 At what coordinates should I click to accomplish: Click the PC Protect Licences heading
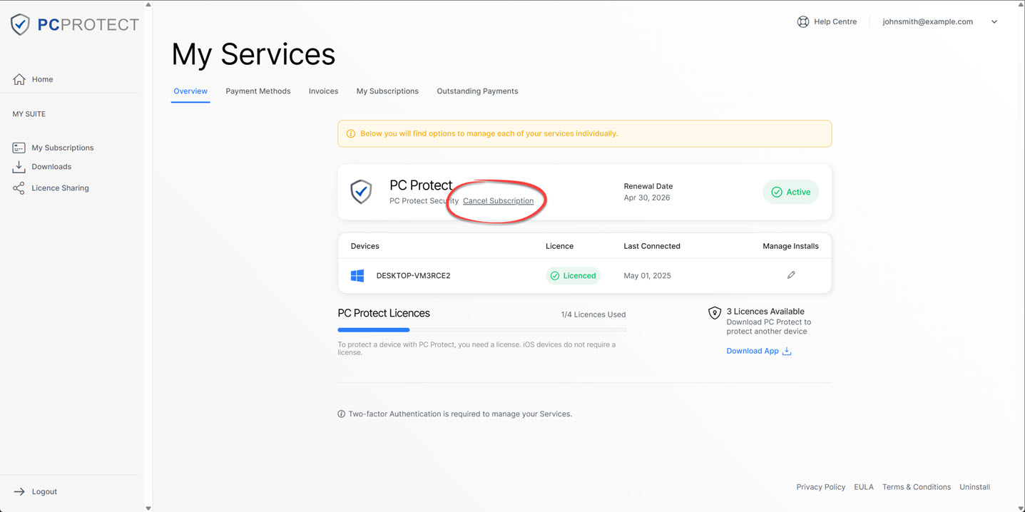point(384,313)
